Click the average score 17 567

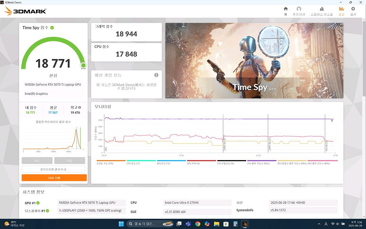53,113
